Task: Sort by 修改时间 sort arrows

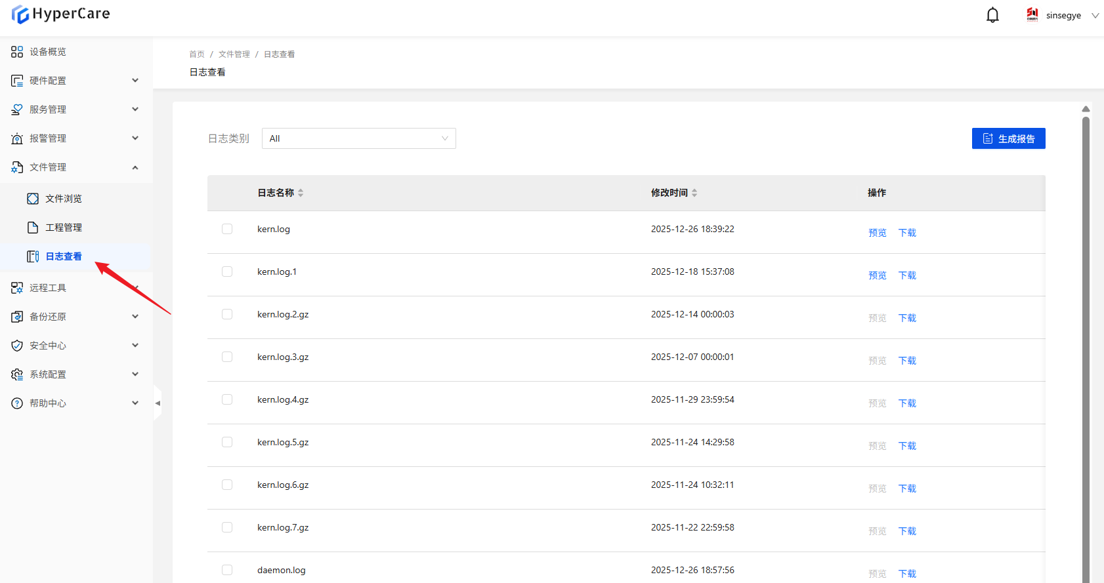Action: tap(694, 193)
